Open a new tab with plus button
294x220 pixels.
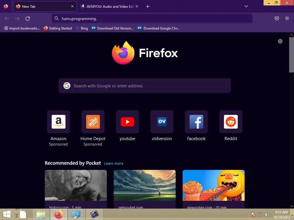148,7
